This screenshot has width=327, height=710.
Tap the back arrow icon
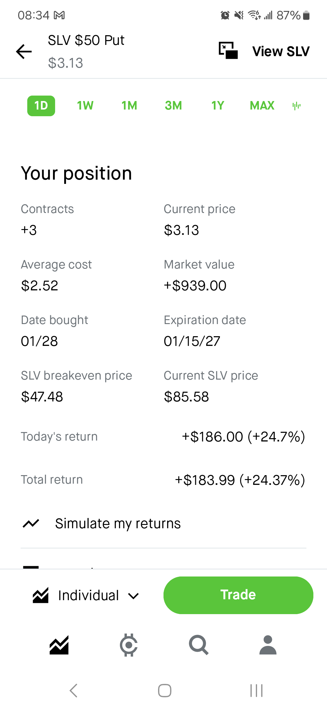tap(24, 51)
